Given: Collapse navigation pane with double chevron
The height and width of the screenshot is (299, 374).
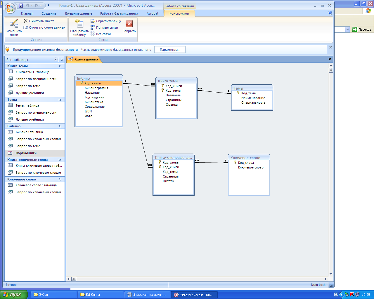Looking at the screenshot, I should pos(62,60).
